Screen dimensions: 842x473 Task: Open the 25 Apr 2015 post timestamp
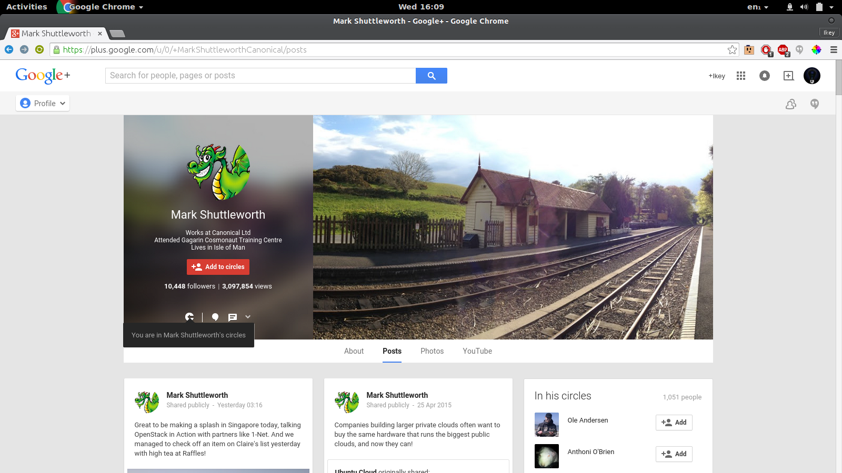pos(434,405)
